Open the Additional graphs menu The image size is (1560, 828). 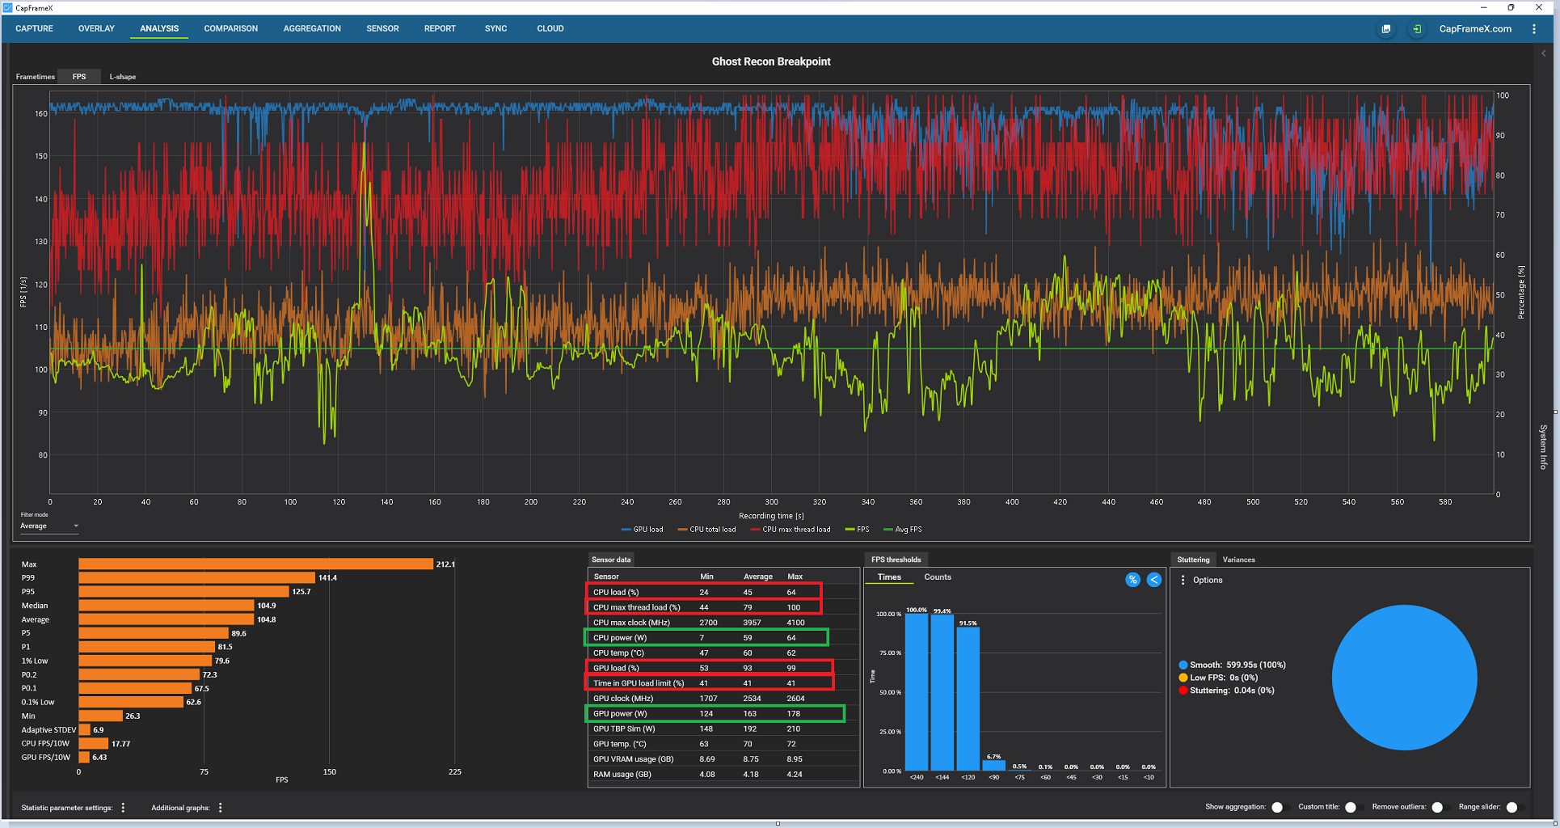coord(220,808)
